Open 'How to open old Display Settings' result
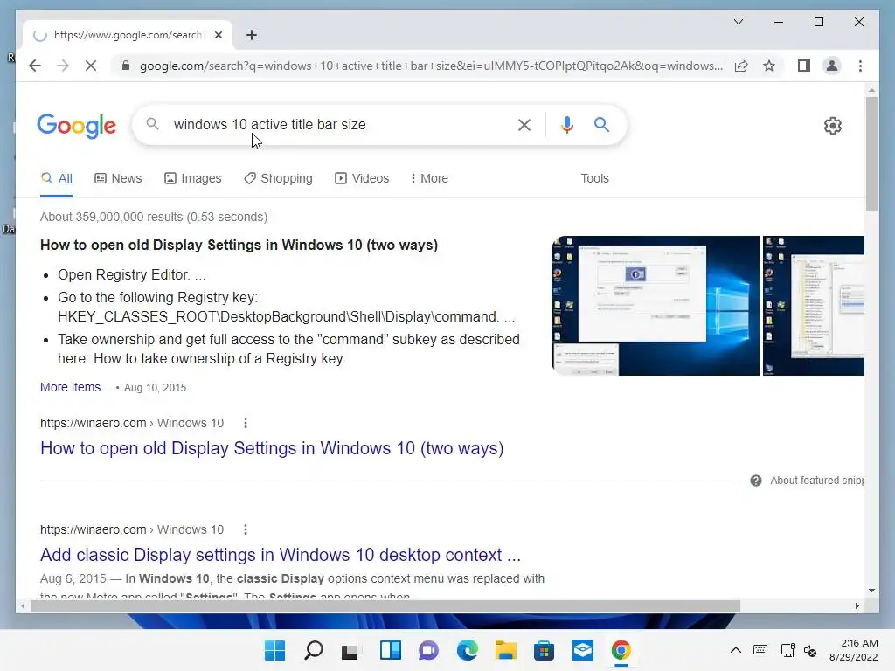The image size is (895, 671). click(x=272, y=448)
